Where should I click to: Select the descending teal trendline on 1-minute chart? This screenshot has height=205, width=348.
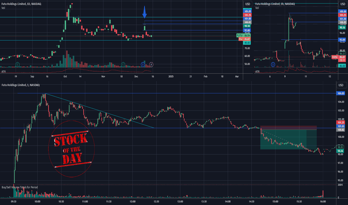[x=99, y=111]
